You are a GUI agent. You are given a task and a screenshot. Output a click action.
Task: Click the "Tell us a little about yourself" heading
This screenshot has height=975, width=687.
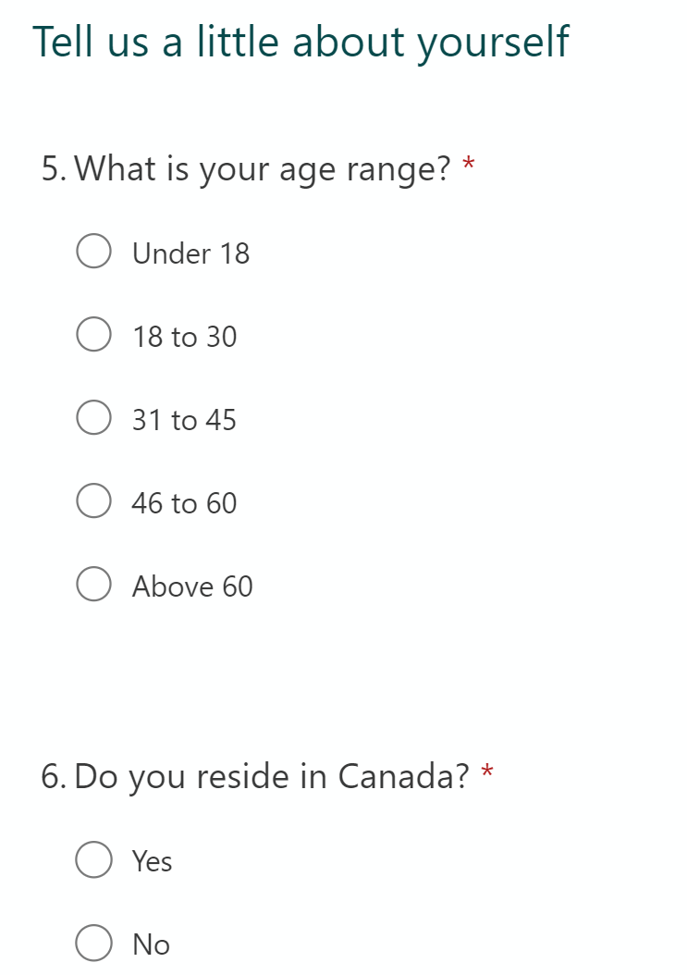(301, 43)
